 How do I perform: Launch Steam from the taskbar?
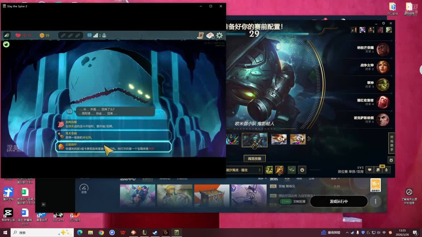(x=155, y=233)
